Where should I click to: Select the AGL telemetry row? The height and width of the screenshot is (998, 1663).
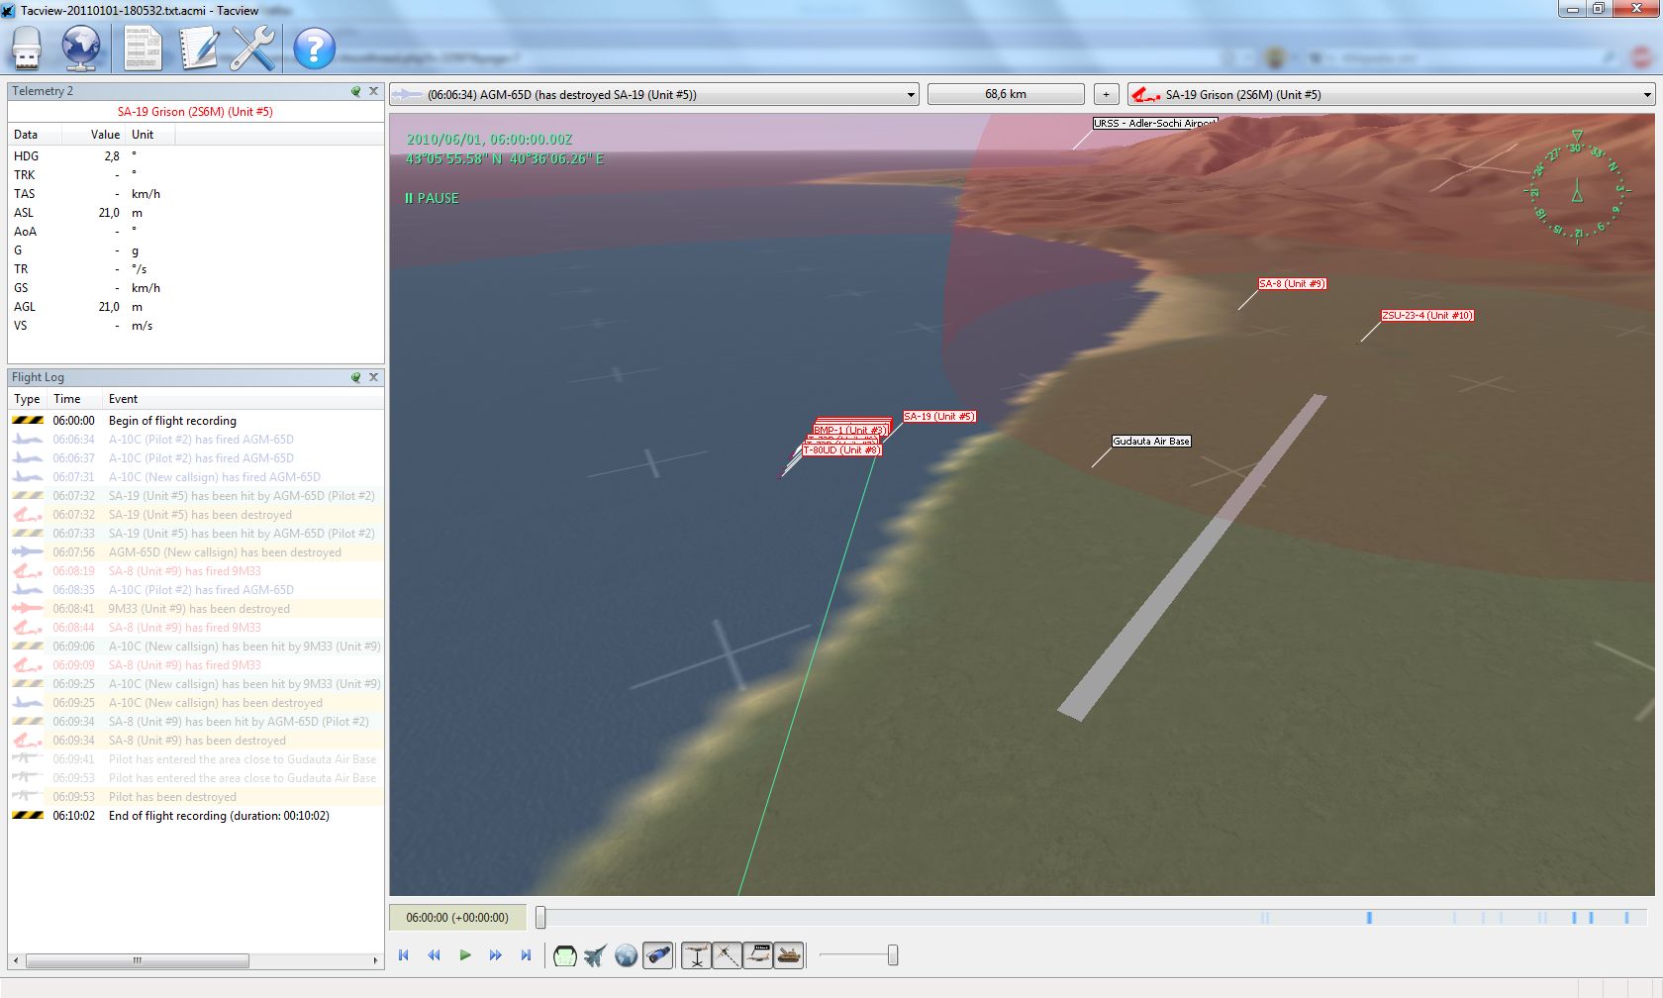click(196, 307)
